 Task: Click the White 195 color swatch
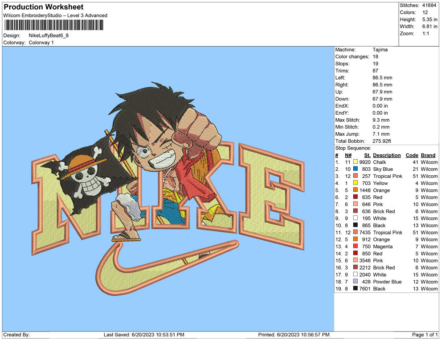click(x=355, y=218)
